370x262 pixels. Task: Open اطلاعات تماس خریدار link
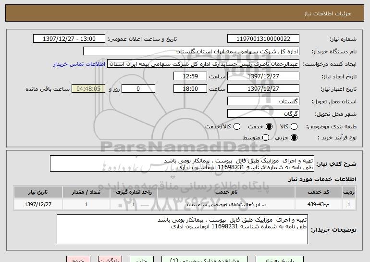point(79,64)
